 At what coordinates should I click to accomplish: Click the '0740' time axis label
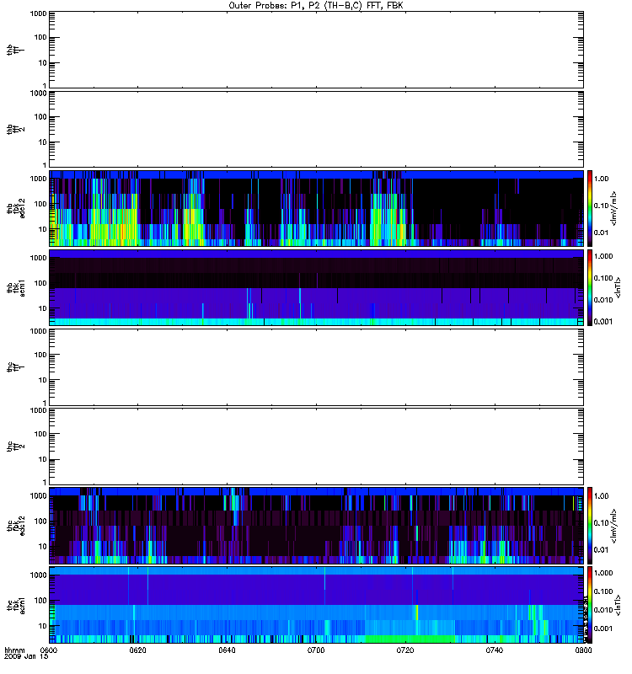coord(494,650)
